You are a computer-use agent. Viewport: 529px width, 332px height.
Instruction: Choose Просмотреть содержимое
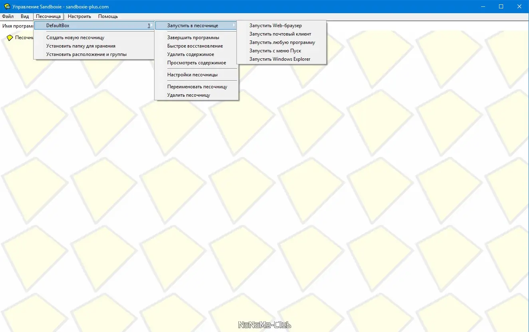click(x=196, y=63)
